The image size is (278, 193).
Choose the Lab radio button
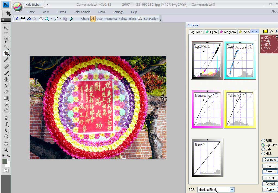(263, 149)
